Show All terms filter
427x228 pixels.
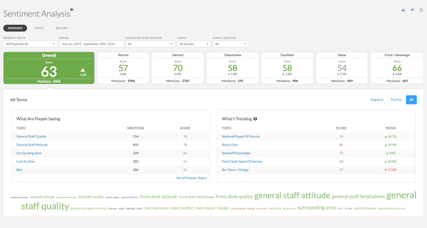[x=411, y=100]
